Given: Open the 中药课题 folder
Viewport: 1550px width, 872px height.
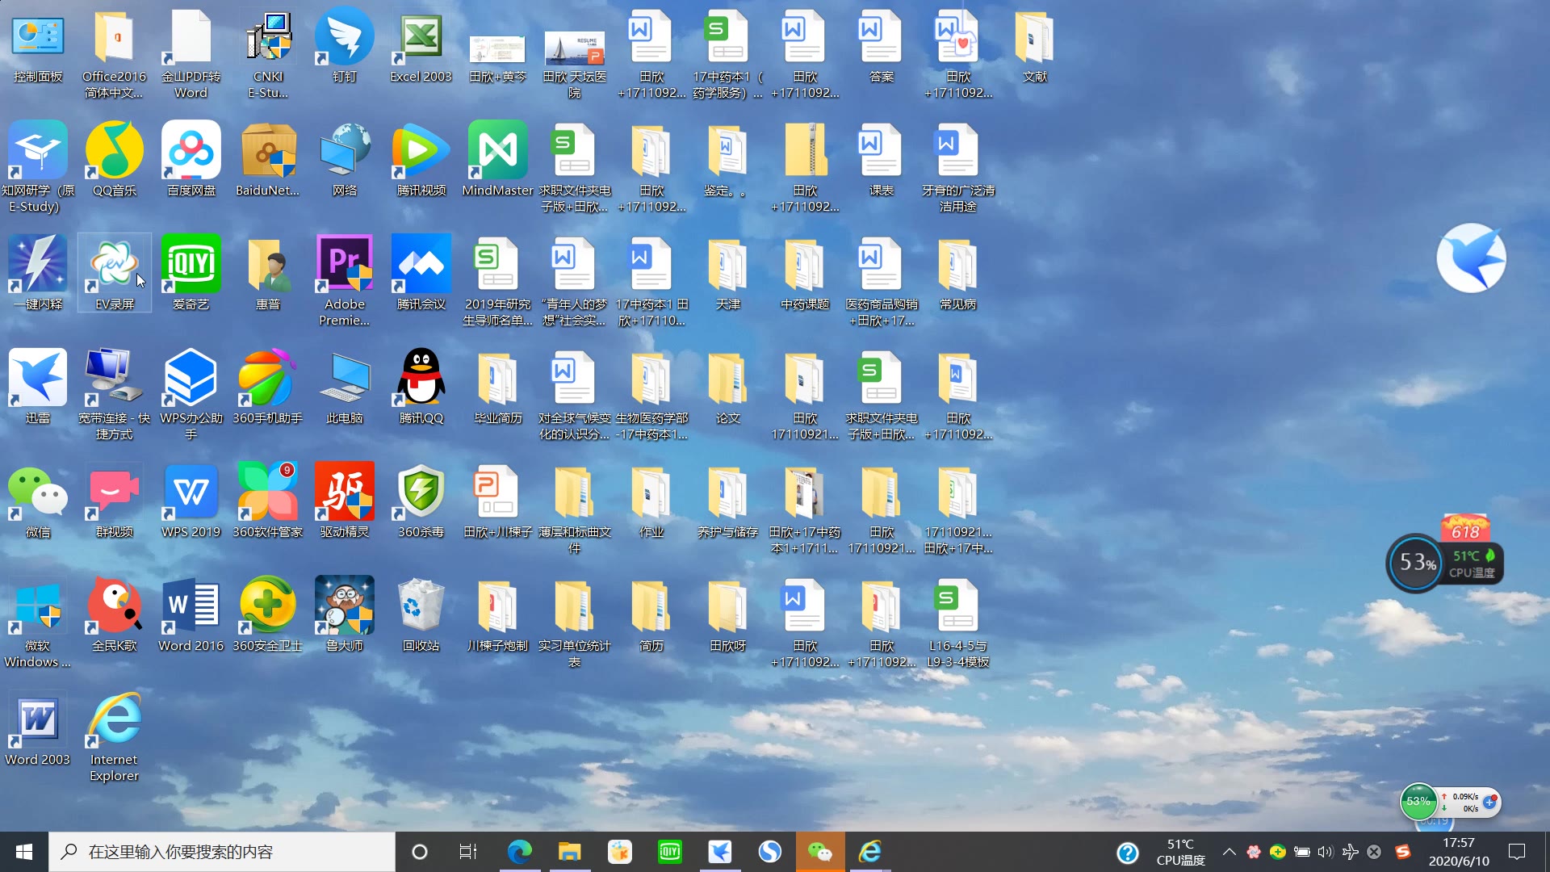Looking at the screenshot, I should coord(805,274).
